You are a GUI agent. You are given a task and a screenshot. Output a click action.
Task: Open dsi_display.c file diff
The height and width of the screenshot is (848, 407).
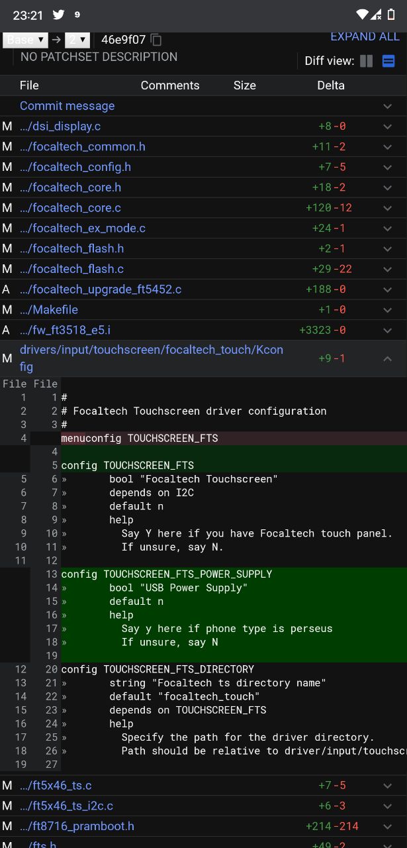(60, 127)
